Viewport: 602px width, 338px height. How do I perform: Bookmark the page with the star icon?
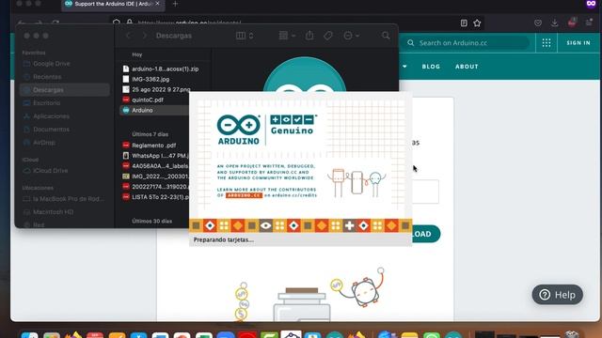pos(477,23)
